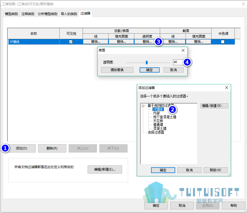
Task: Click the 删除(R) button
Action: tap(52, 148)
